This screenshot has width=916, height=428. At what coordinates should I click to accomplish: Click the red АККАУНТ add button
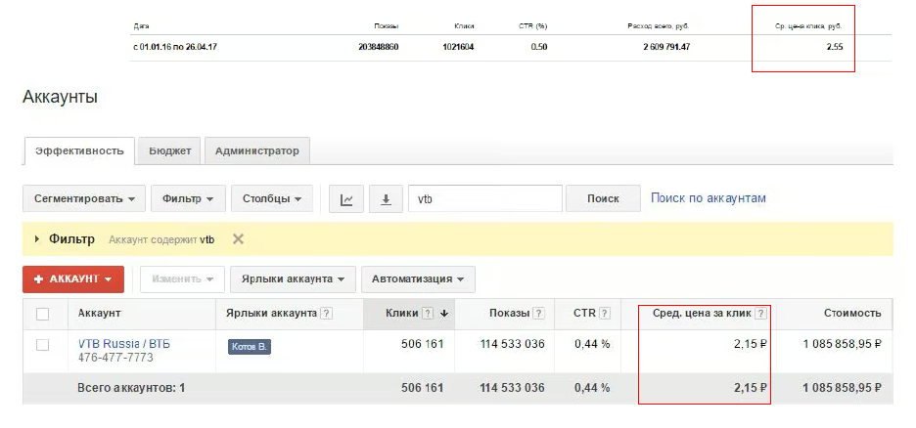73,278
